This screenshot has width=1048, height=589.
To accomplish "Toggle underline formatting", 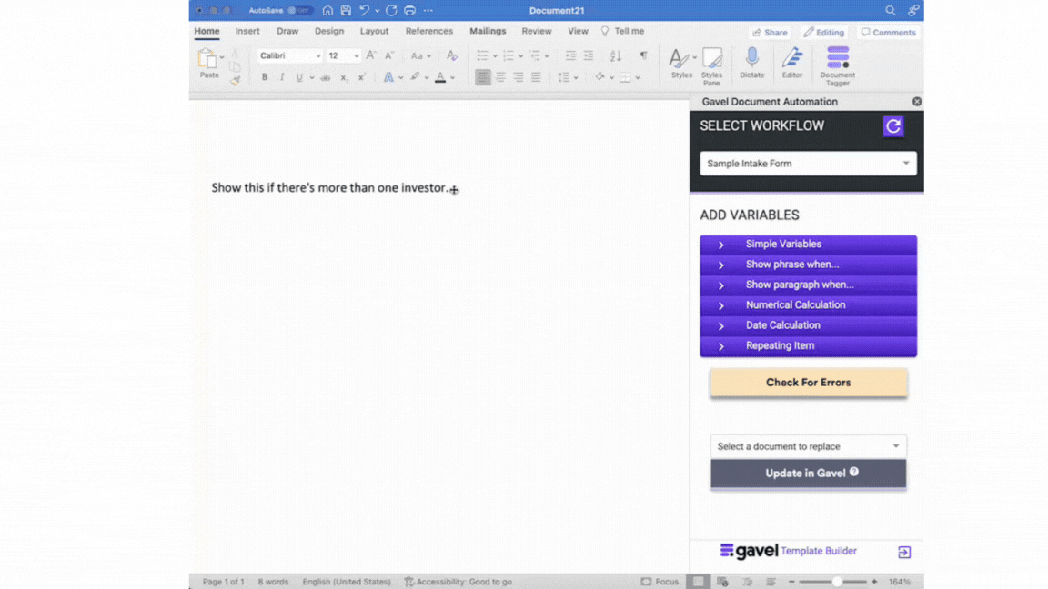I will tap(298, 76).
